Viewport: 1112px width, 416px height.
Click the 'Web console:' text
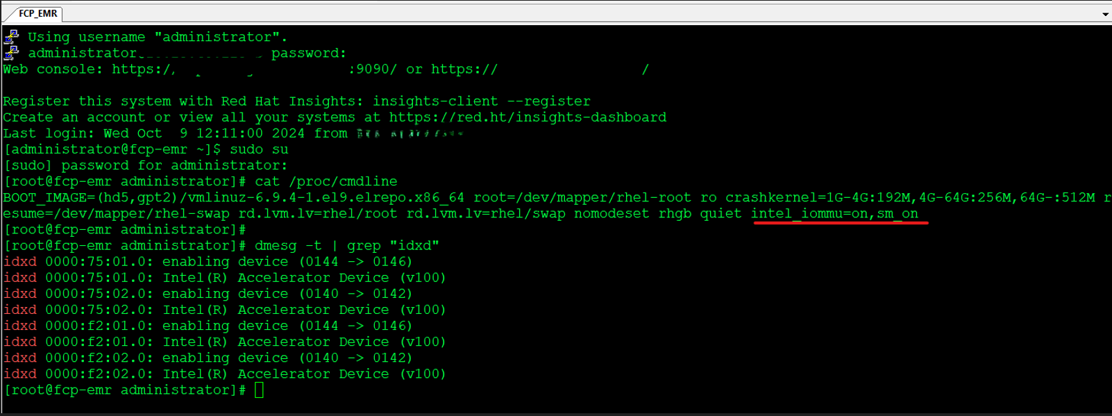[53, 69]
